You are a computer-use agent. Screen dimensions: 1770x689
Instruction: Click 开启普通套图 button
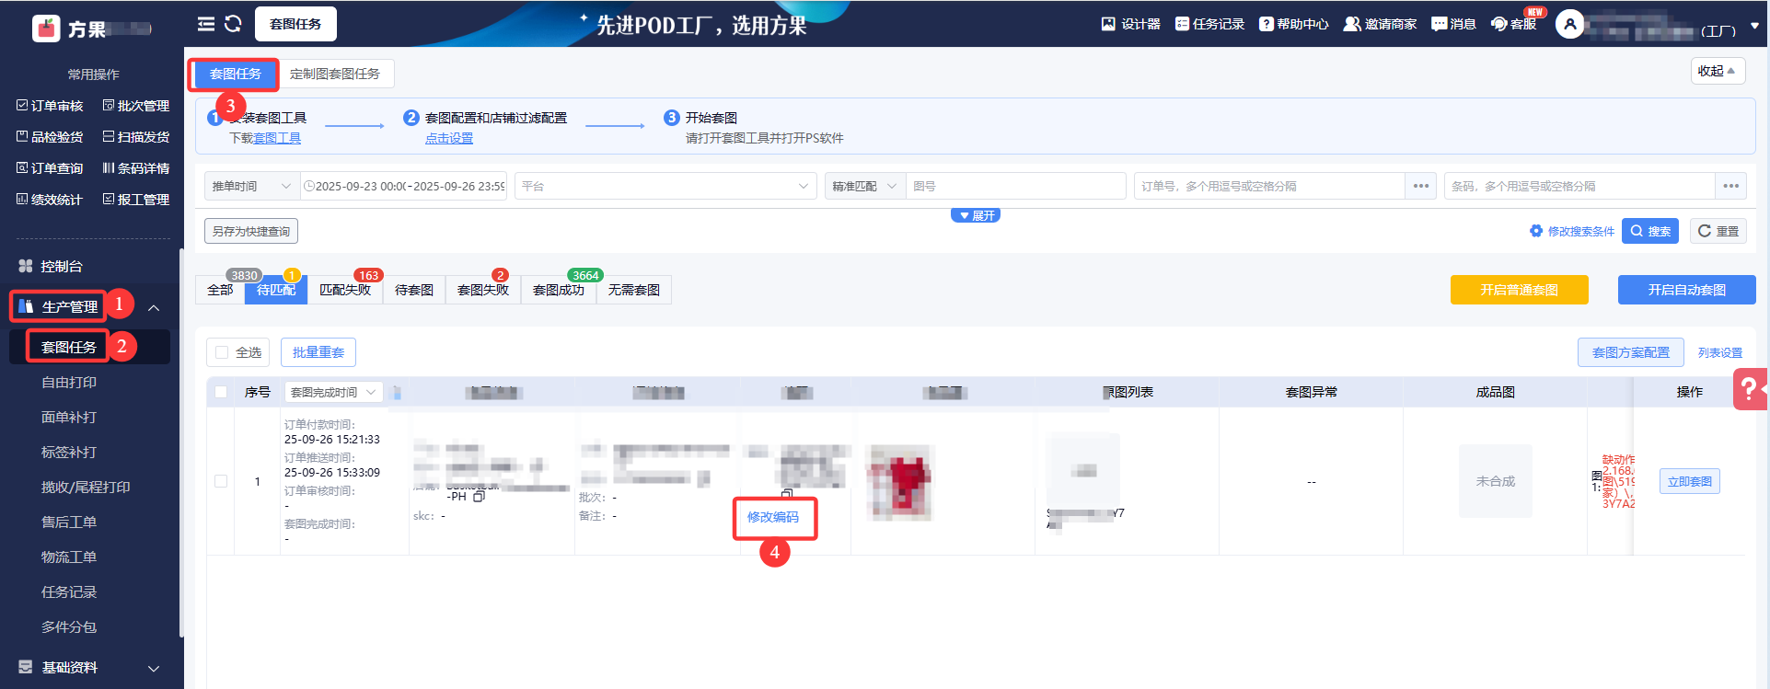click(x=1520, y=290)
